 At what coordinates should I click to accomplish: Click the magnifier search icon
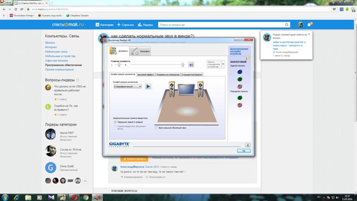(x=287, y=25)
